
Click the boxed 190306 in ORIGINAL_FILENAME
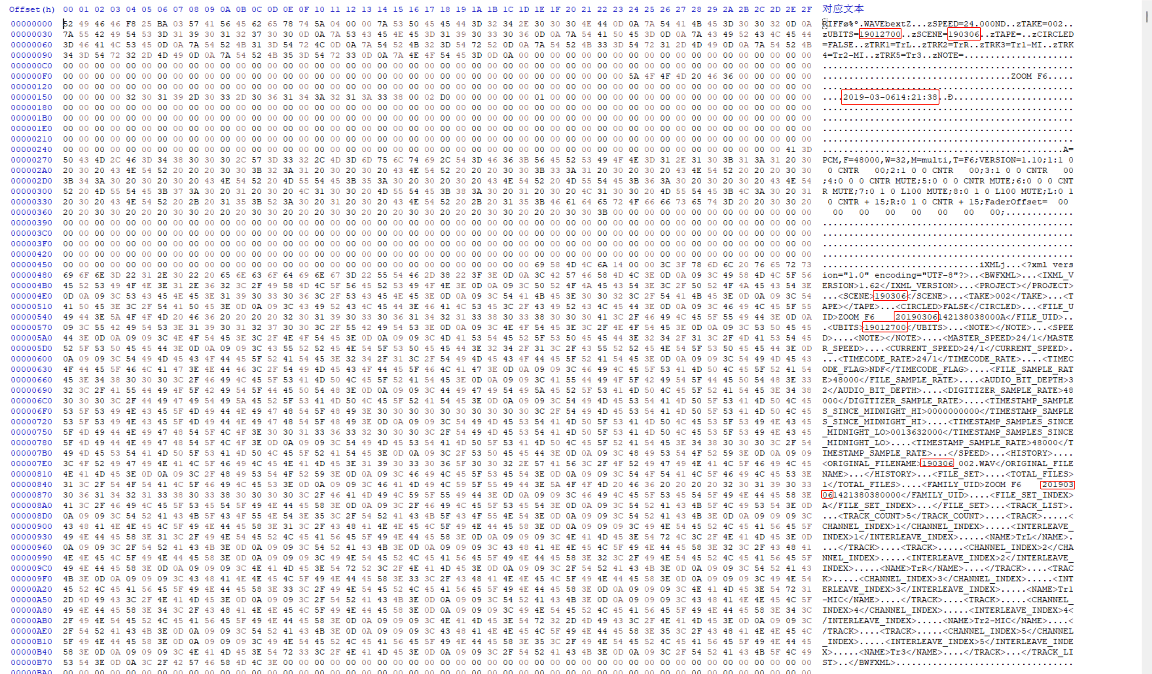click(x=937, y=464)
